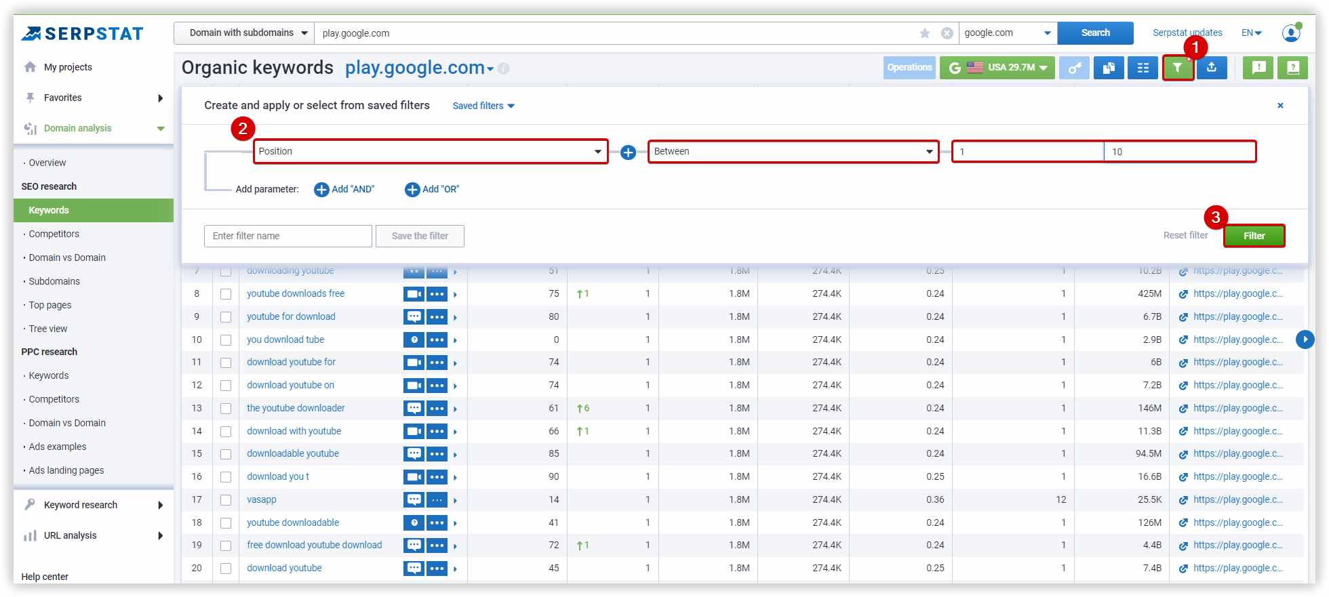
Task: Open Domain with subdomains dropdown
Action: [x=244, y=33]
